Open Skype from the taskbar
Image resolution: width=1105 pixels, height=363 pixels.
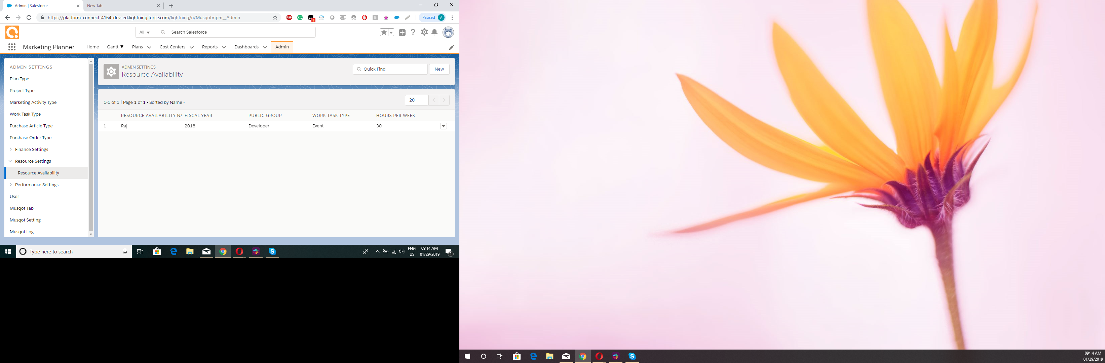272,251
